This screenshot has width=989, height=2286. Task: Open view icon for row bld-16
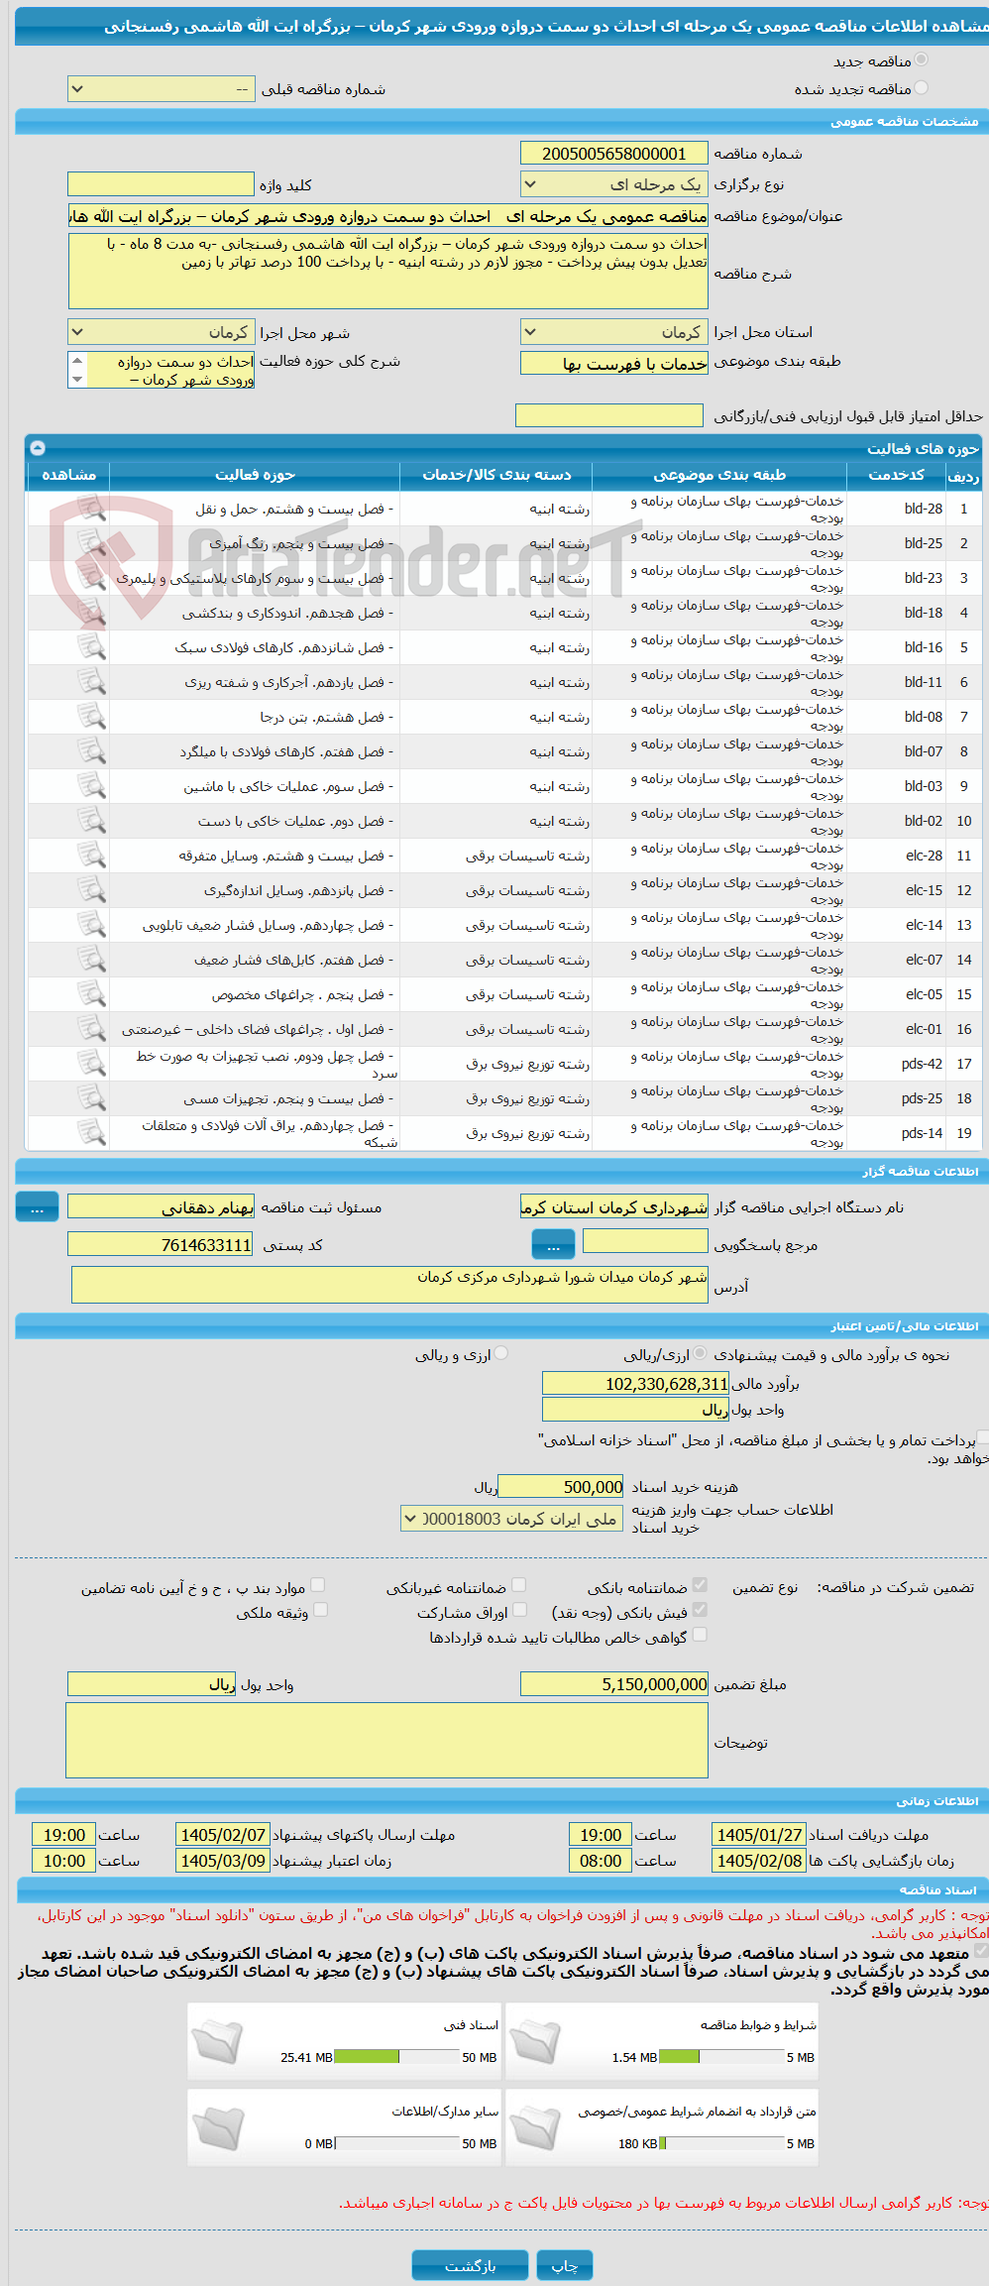(91, 647)
